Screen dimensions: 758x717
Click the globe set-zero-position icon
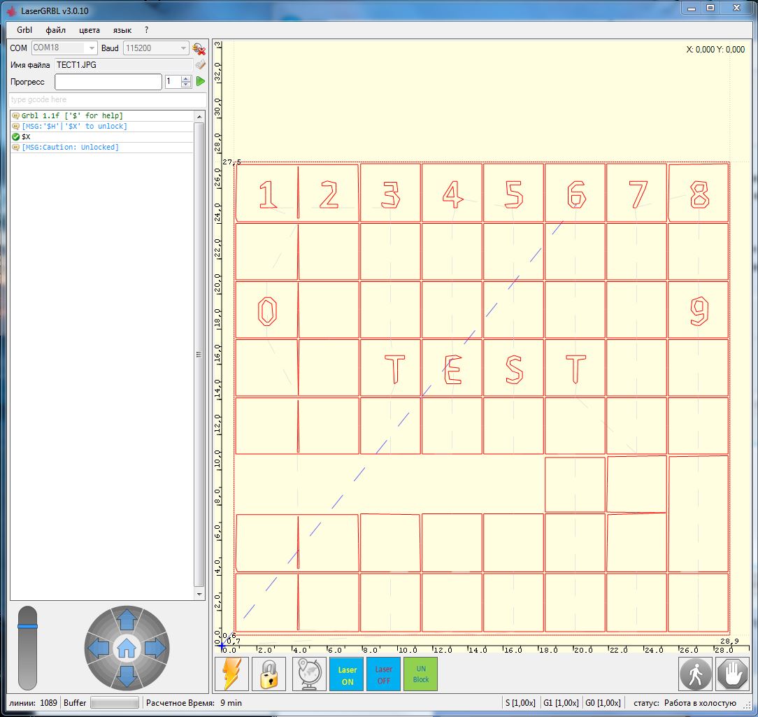pos(309,674)
